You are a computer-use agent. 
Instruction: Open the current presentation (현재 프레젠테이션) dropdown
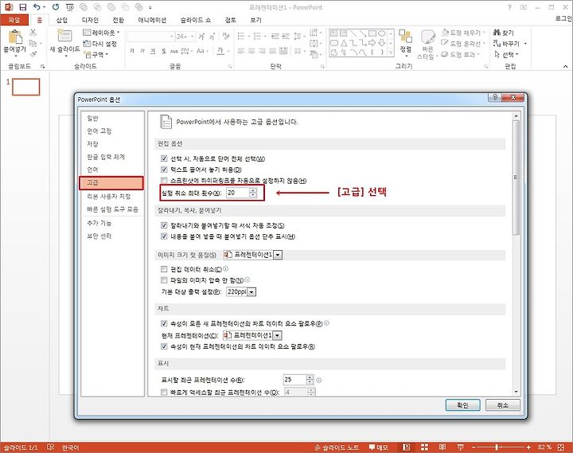pyautogui.click(x=278, y=335)
